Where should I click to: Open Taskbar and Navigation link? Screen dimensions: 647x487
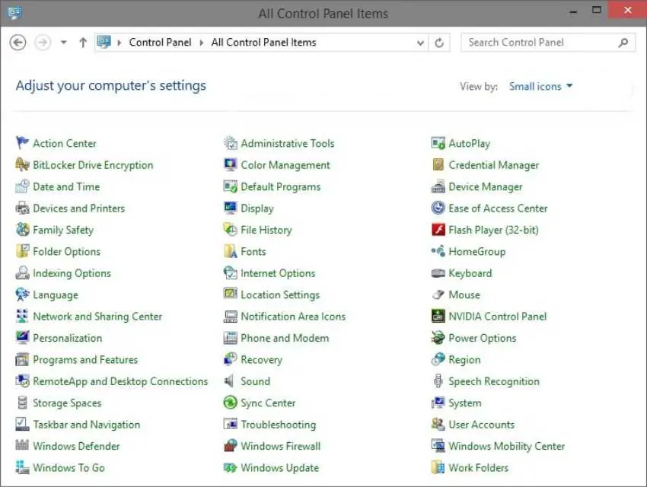(87, 425)
